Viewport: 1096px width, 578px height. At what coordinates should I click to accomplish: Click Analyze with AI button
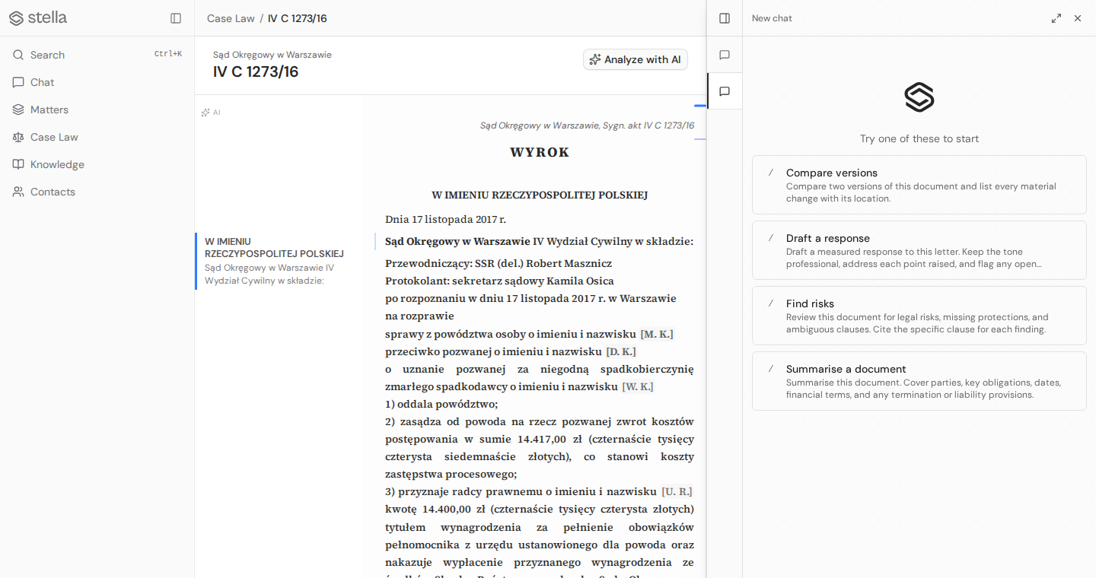click(636, 59)
